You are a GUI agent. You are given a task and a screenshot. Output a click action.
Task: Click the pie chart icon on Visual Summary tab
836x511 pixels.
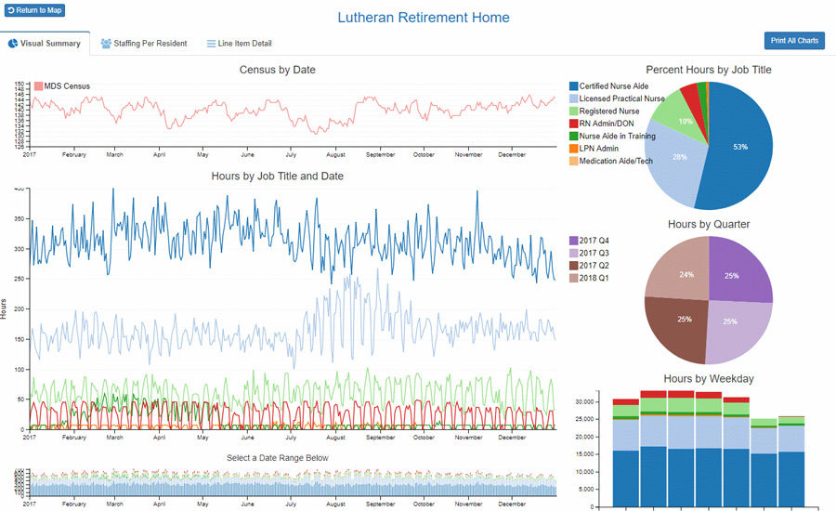(x=13, y=44)
